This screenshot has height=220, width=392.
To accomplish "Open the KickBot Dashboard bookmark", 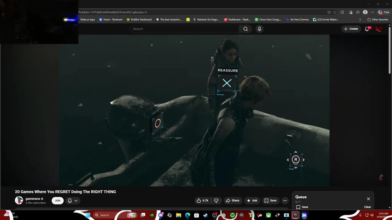I will coord(138,20).
